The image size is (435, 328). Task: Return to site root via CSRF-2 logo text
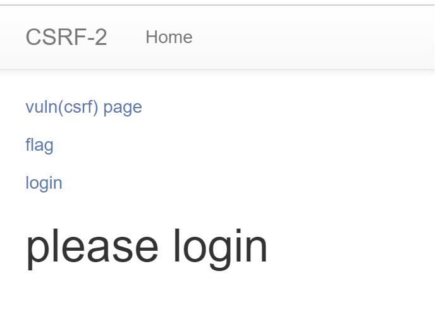[x=66, y=37]
